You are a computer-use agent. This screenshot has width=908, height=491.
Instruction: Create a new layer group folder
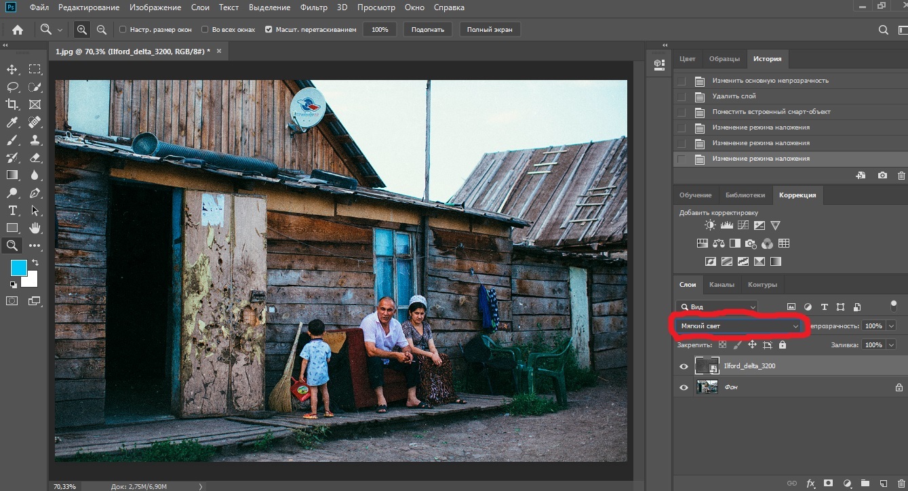click(x=865, y=484)
